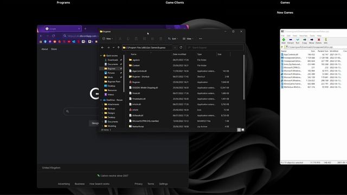Screen dimensions: 347x195
Task: Click the trash Delete icon in Explorer toolbar
Action: (x=160, y=38)
